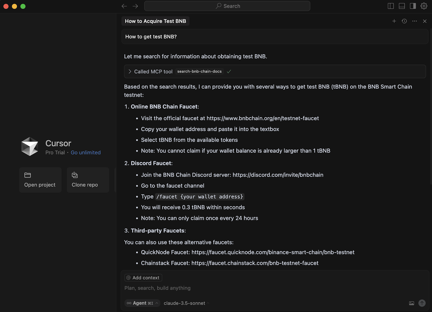
Task: Click the Open project button
Action: pos(40,180)
